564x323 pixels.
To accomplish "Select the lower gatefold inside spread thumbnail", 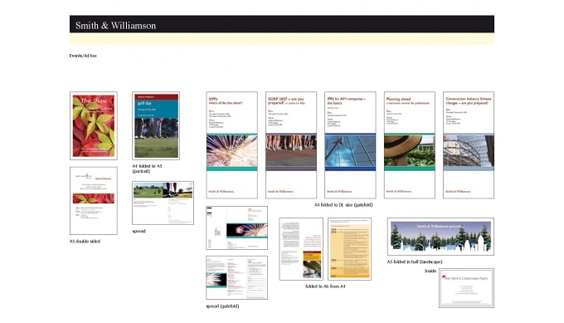I will 236,277.
